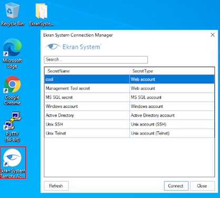Open the Recycle Bin desktop icon
The height and width of the screenshot is (198, 220).
click(x=12, y=14)
